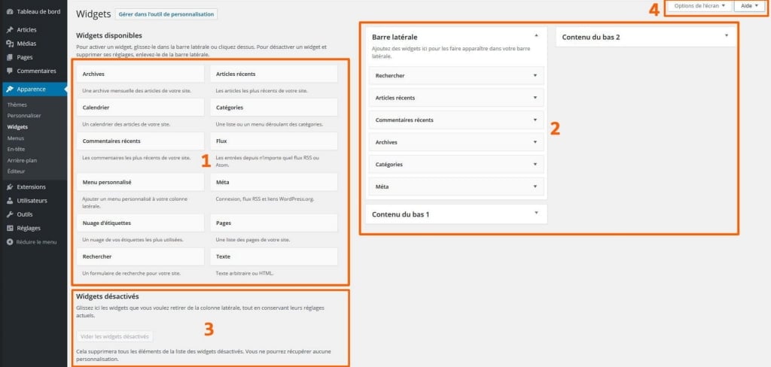Viewport: 771px width, 367px height.
Task: Click Gérer dans l'outil de personnalisation
Action: 166,14
